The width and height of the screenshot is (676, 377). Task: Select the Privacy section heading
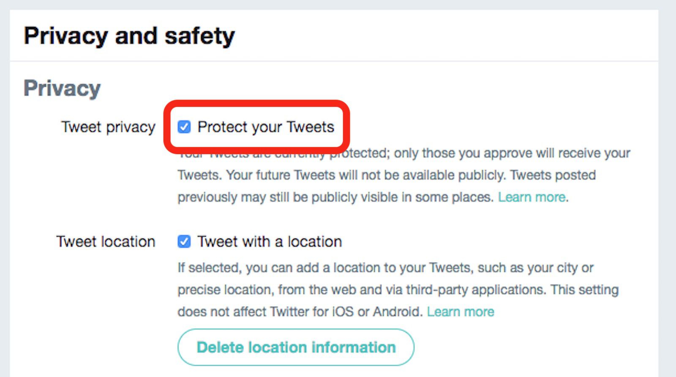[62, 88]
